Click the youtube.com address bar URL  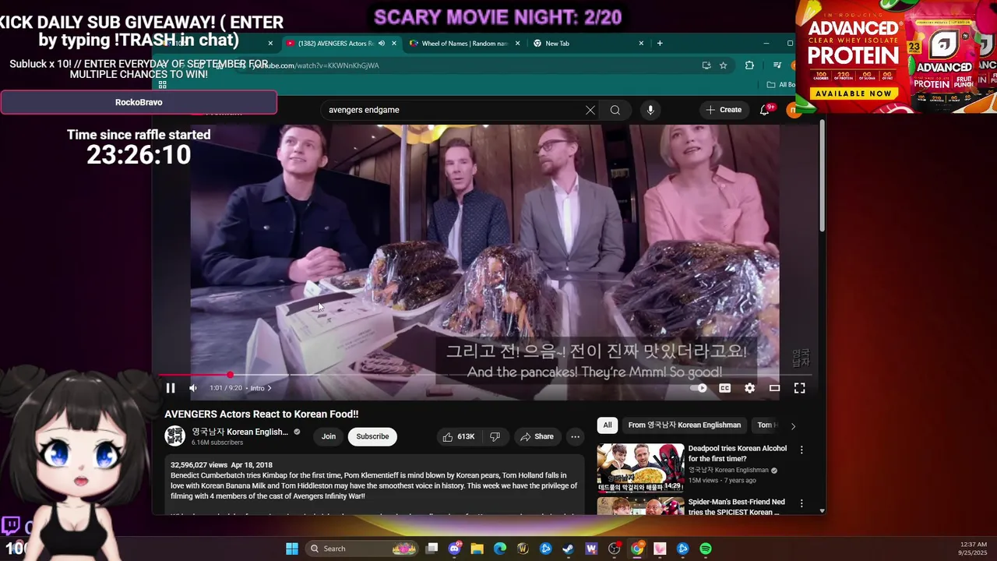tap(315, 65)
